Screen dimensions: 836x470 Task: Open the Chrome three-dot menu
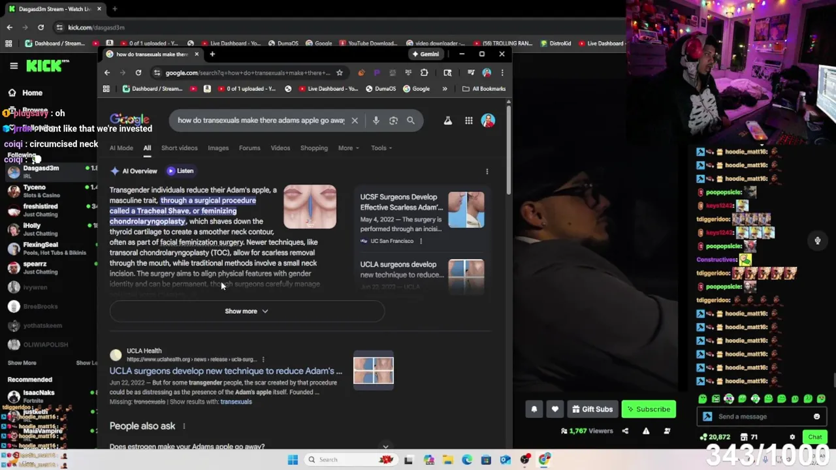click(x=502, y=72)
